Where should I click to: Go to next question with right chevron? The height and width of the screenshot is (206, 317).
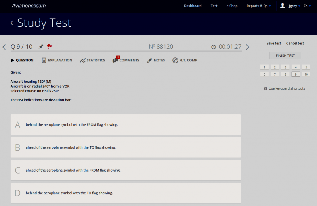(x=248, y=47)
